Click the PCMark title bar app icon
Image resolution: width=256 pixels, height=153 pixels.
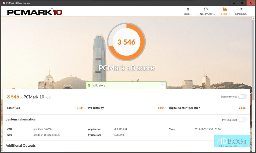pos(4,3)
